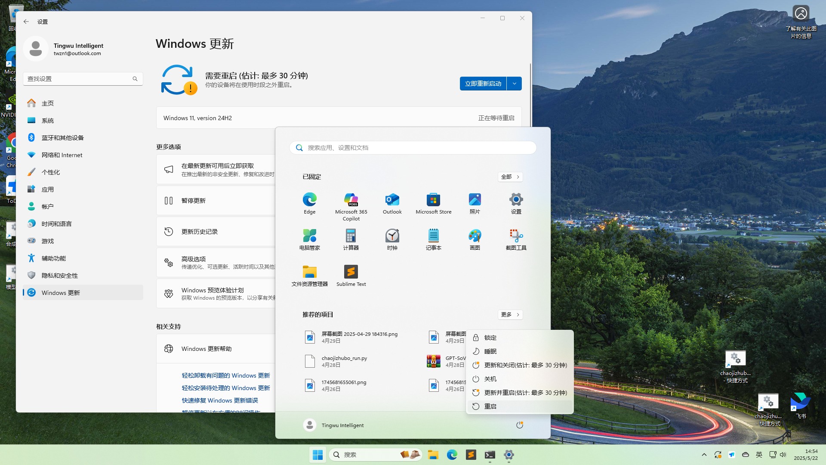
Task: Launch Microsoft 365 Copilot
Action: tap(351, 203)
